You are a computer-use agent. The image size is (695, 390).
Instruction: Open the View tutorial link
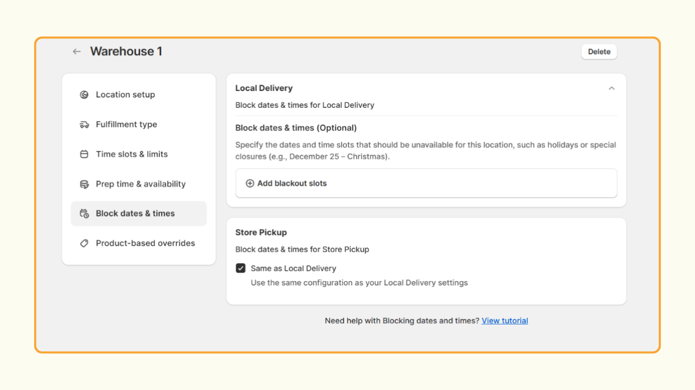click(504, 321)
